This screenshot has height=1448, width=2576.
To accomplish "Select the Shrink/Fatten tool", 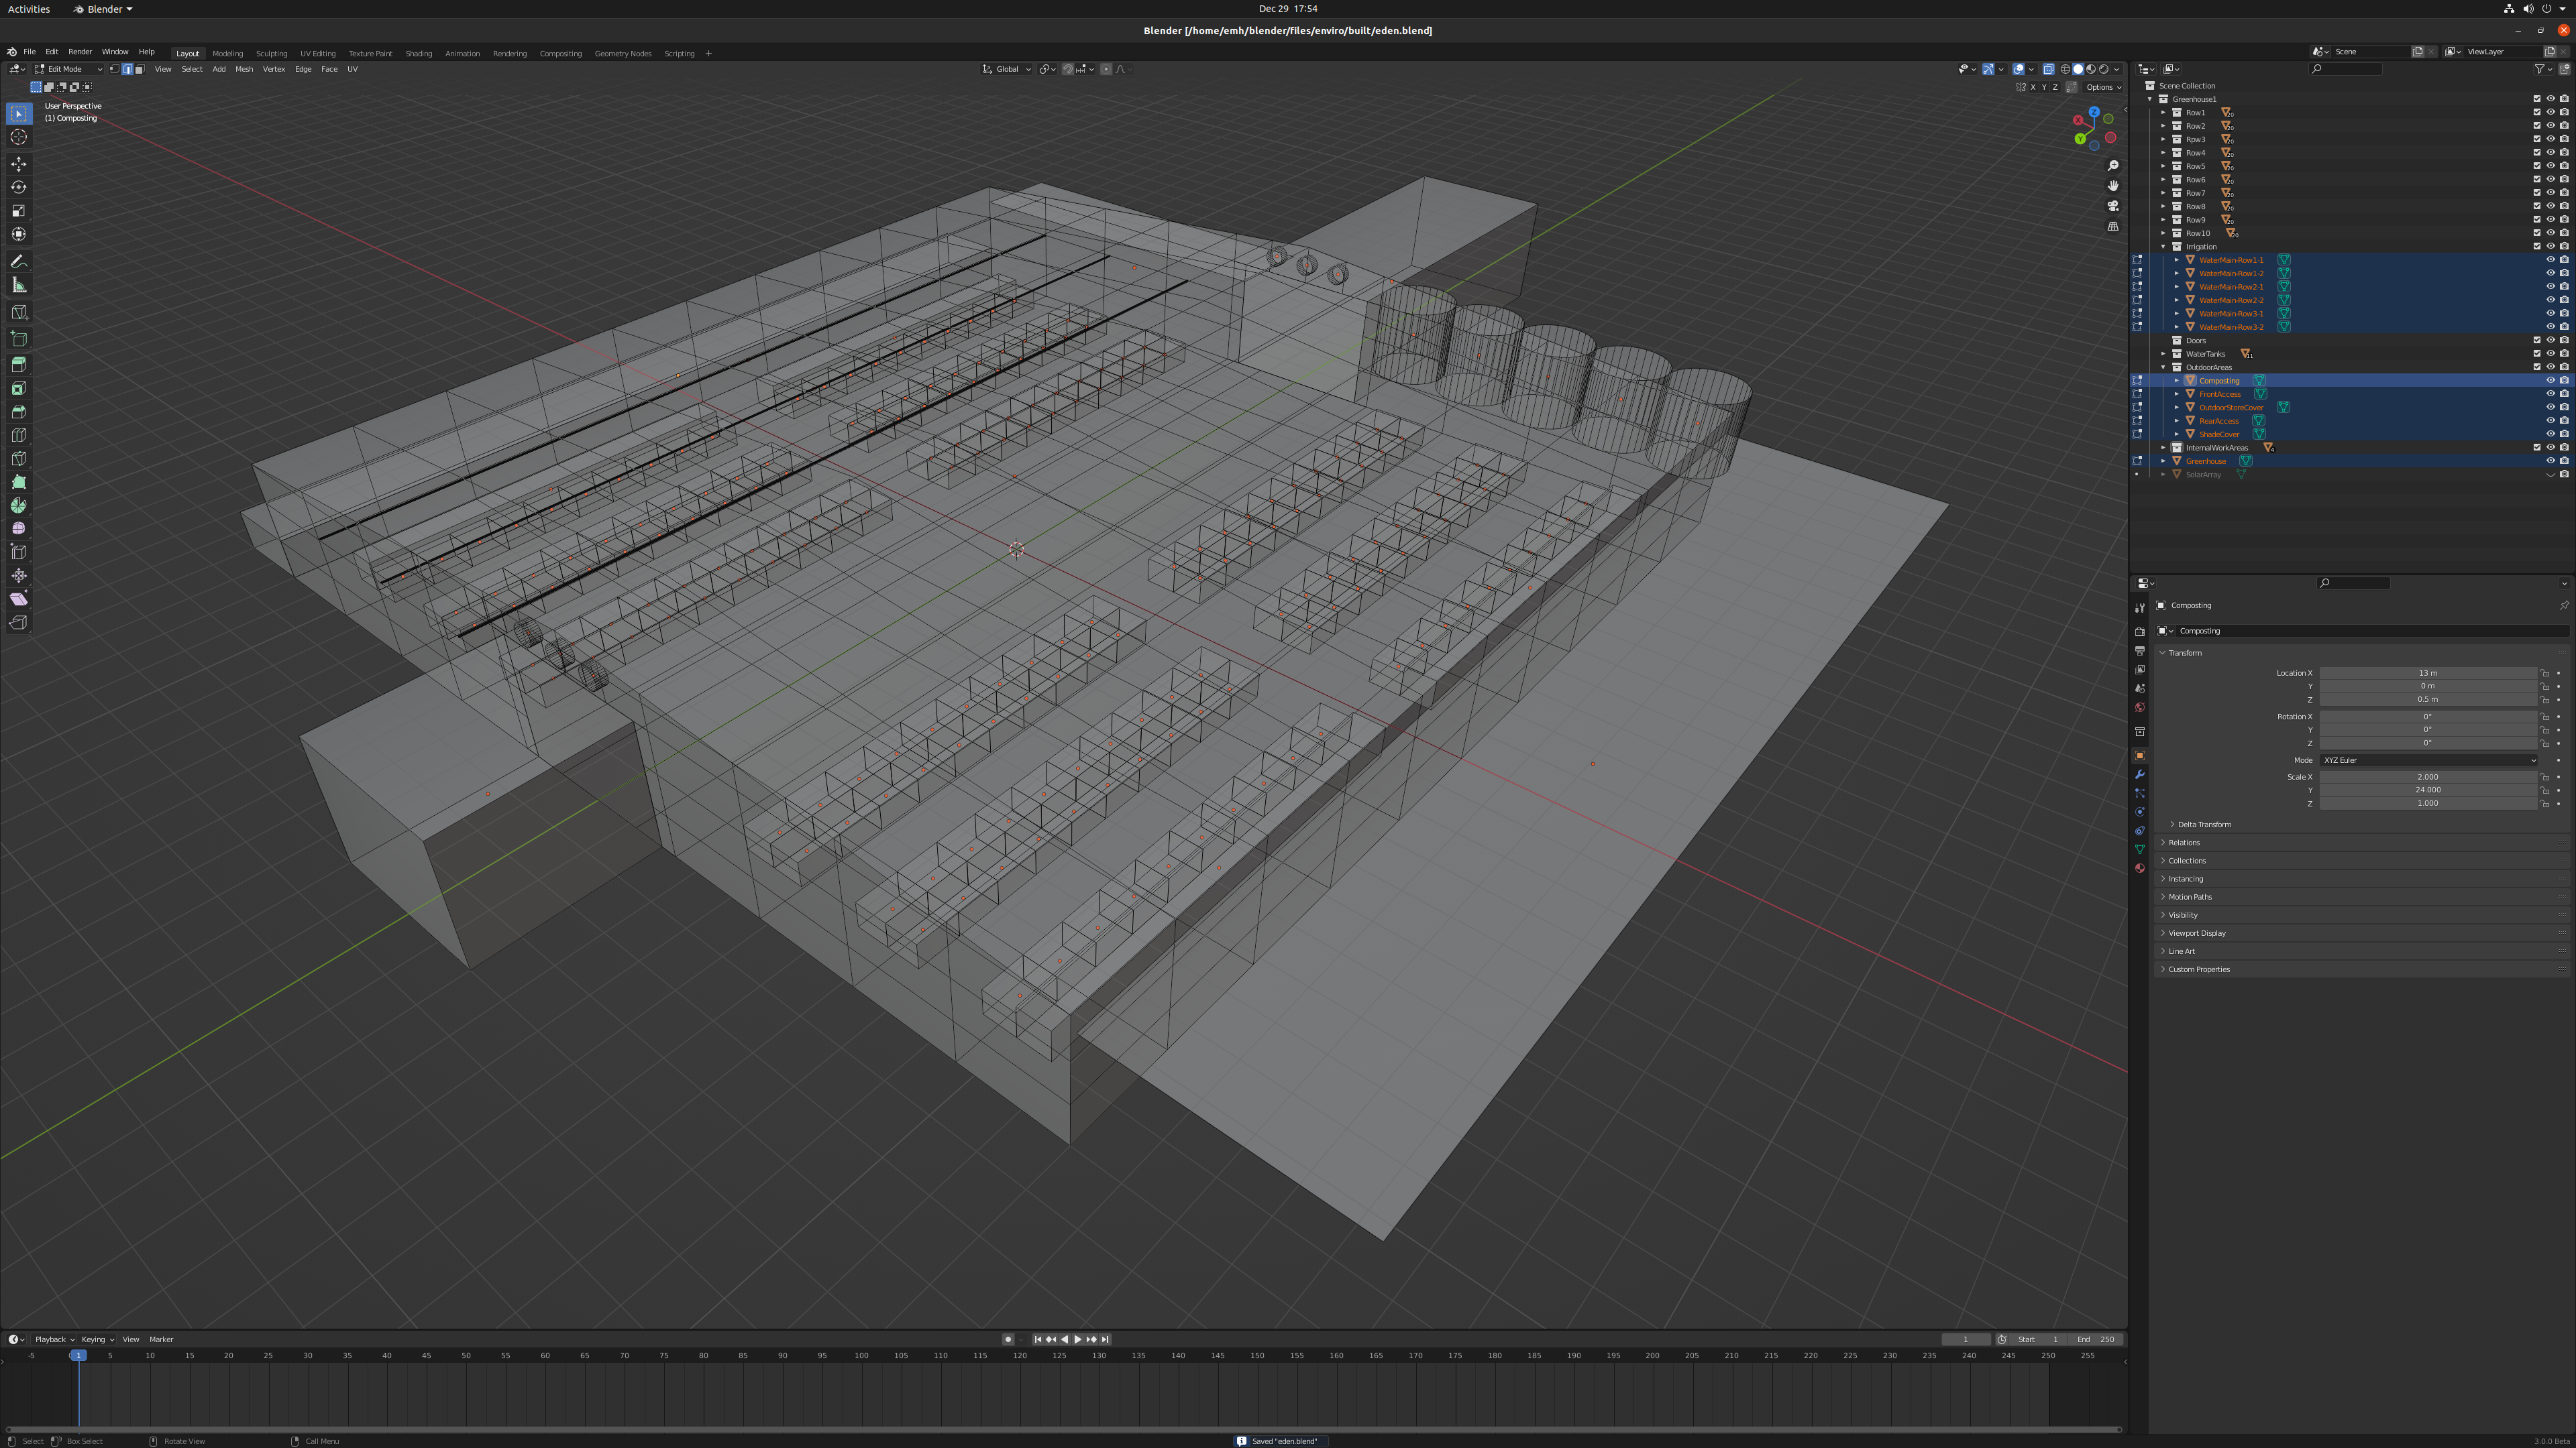I will [x=19, y=575].
